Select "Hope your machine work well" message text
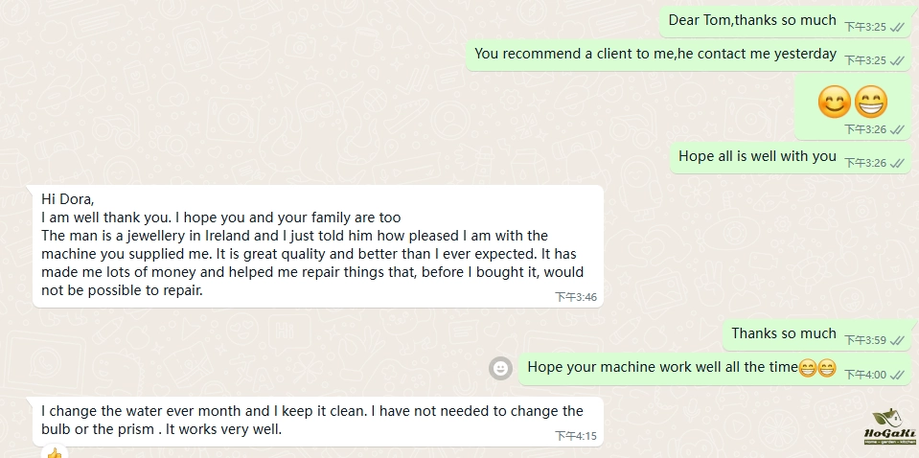This screenshot has width=919, height=458. [662, 367]
